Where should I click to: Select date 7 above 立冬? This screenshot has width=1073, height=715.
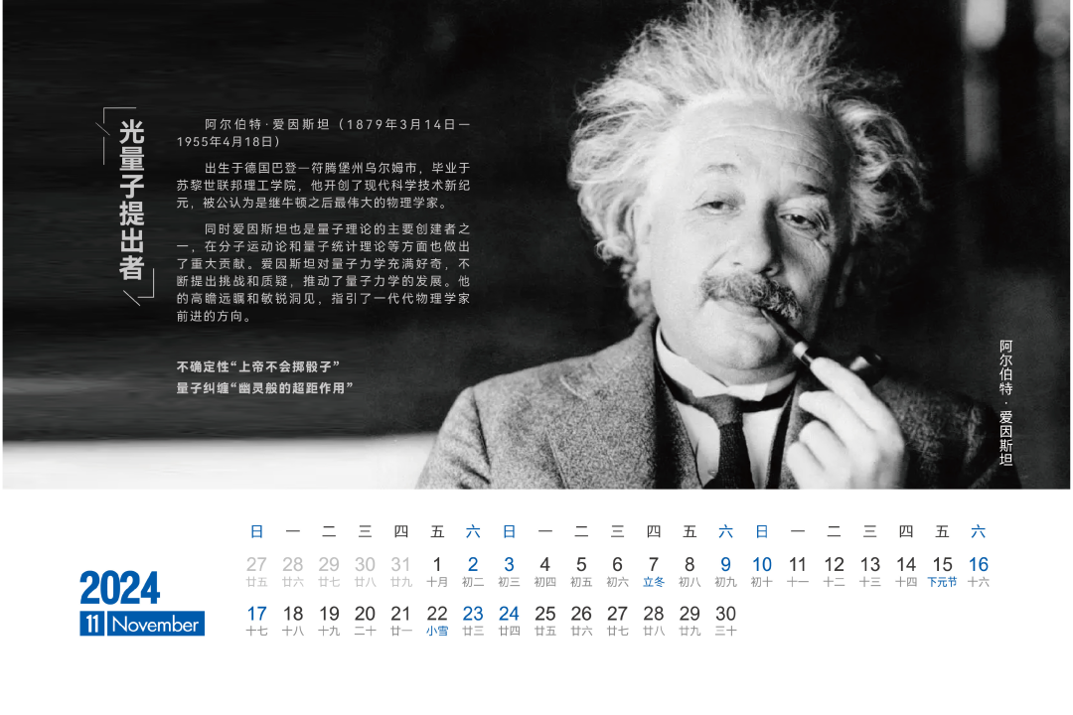[654, 564]
